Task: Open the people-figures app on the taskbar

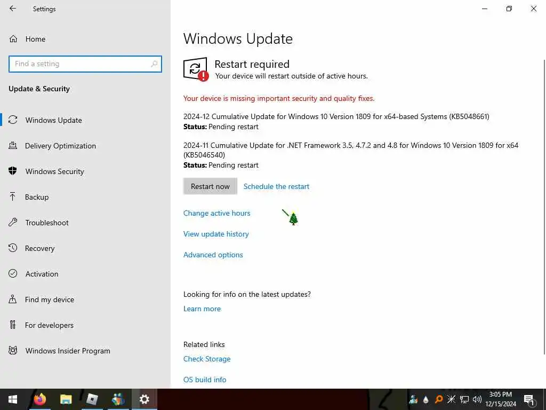Action: pos(118,399)
